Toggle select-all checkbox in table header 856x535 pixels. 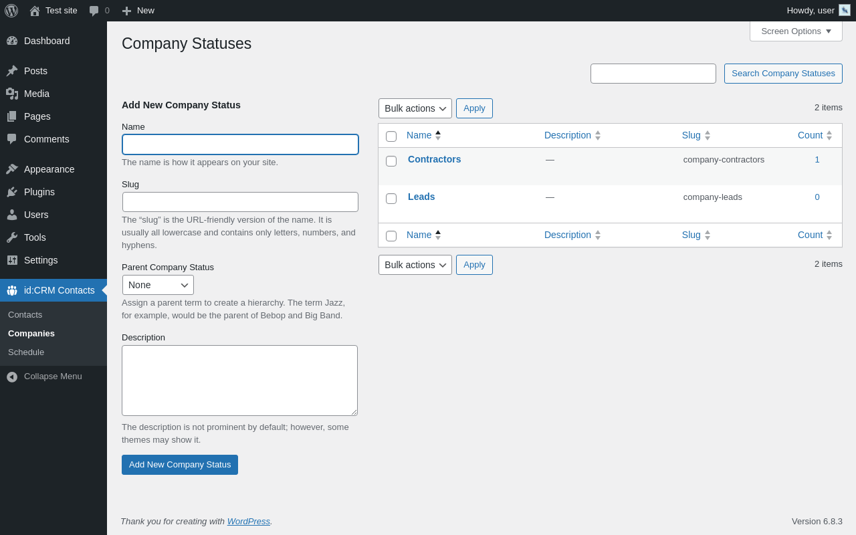391,136
